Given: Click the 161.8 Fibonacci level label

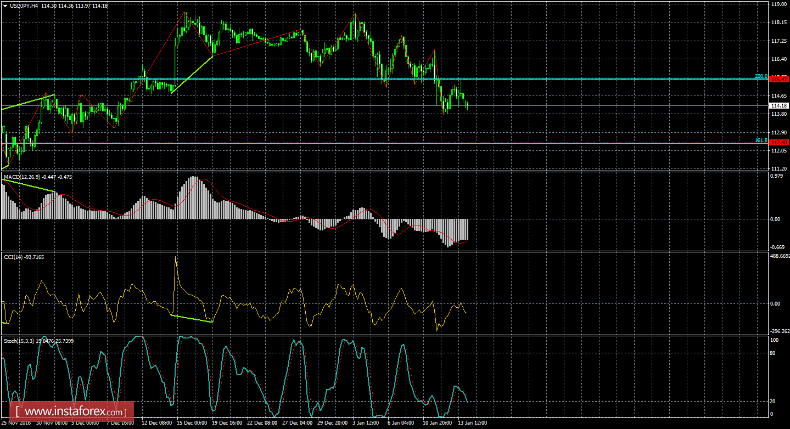Looking at the screenshot, I should coord(761,140).
